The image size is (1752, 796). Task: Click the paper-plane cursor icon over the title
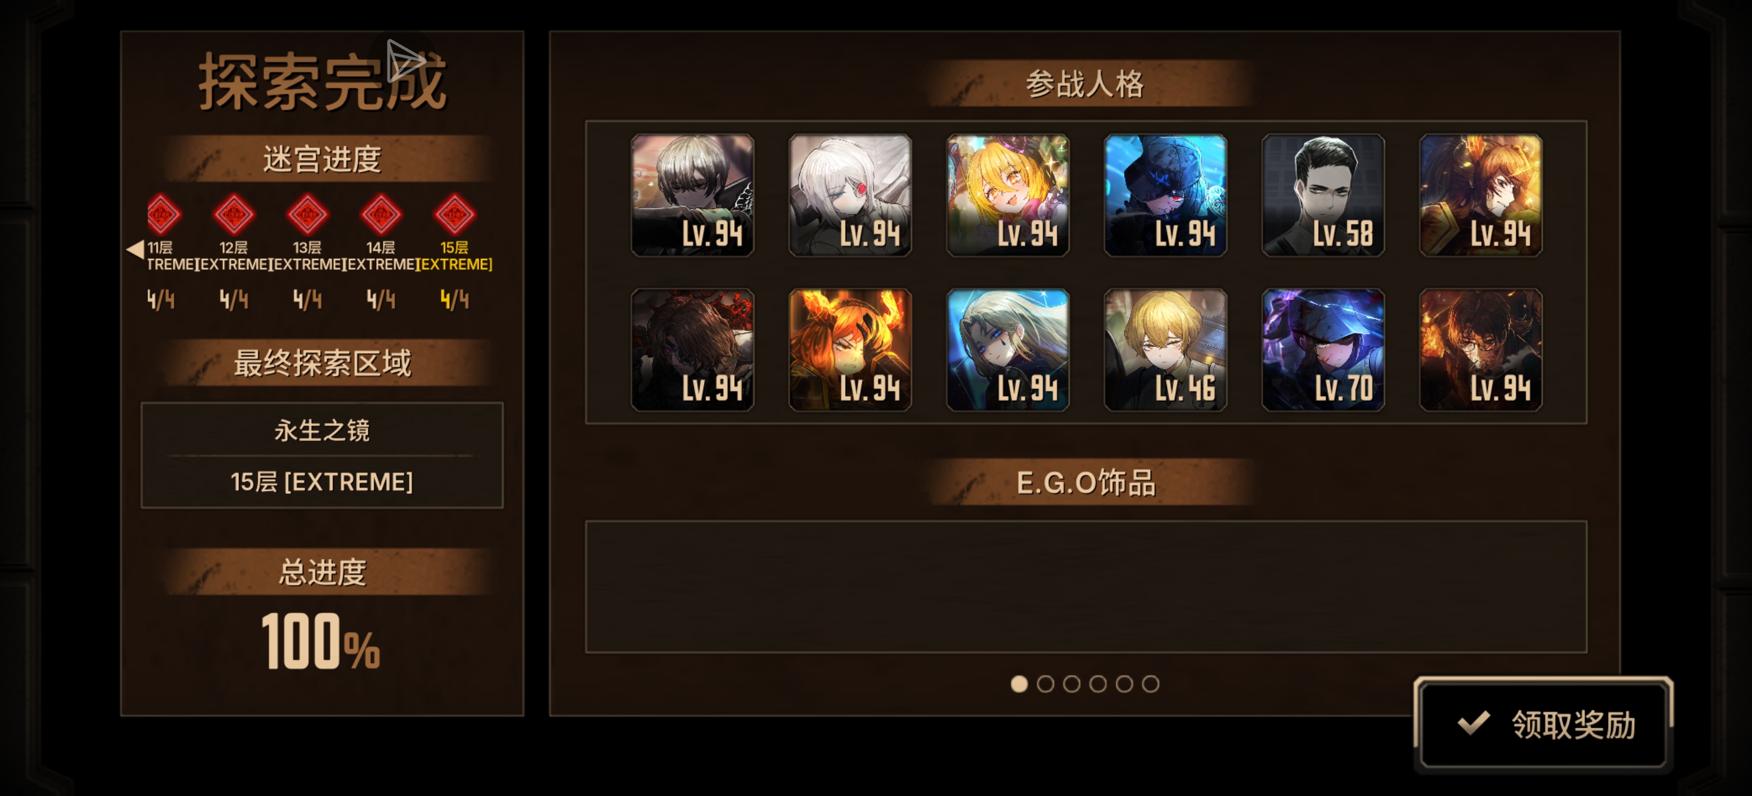point(406,60)
